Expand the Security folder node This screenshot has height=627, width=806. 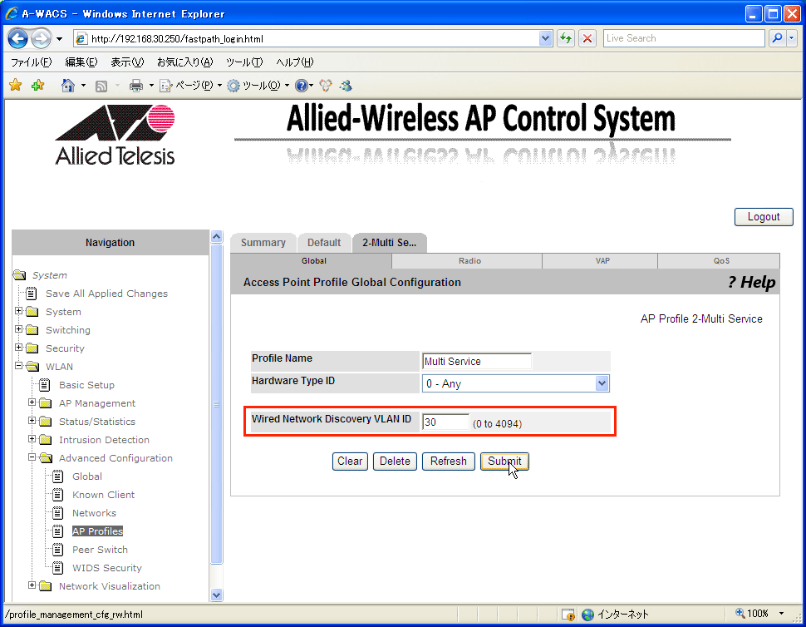18,348
